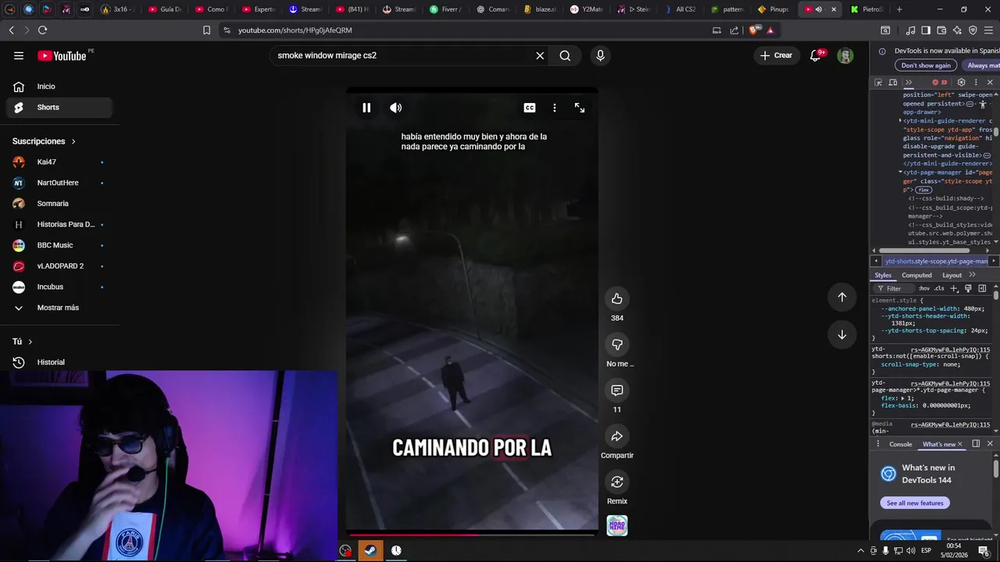Open the Incubus channel
Screen dimensions: 1000x562
[x=59, y=286]
